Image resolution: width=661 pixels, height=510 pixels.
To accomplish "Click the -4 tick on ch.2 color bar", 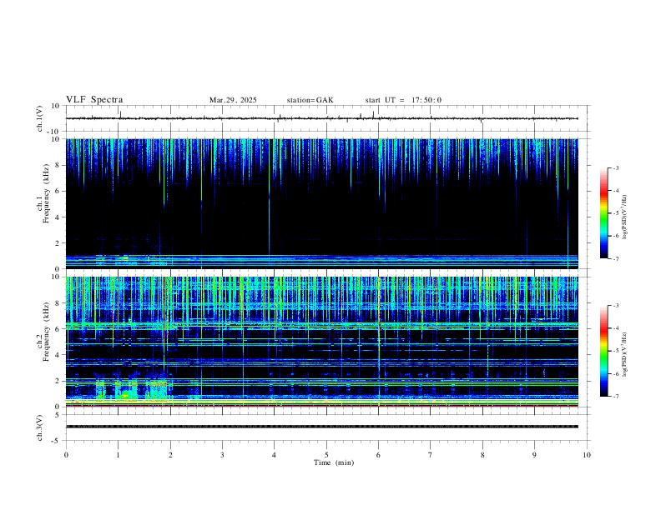I will [615, 328].
